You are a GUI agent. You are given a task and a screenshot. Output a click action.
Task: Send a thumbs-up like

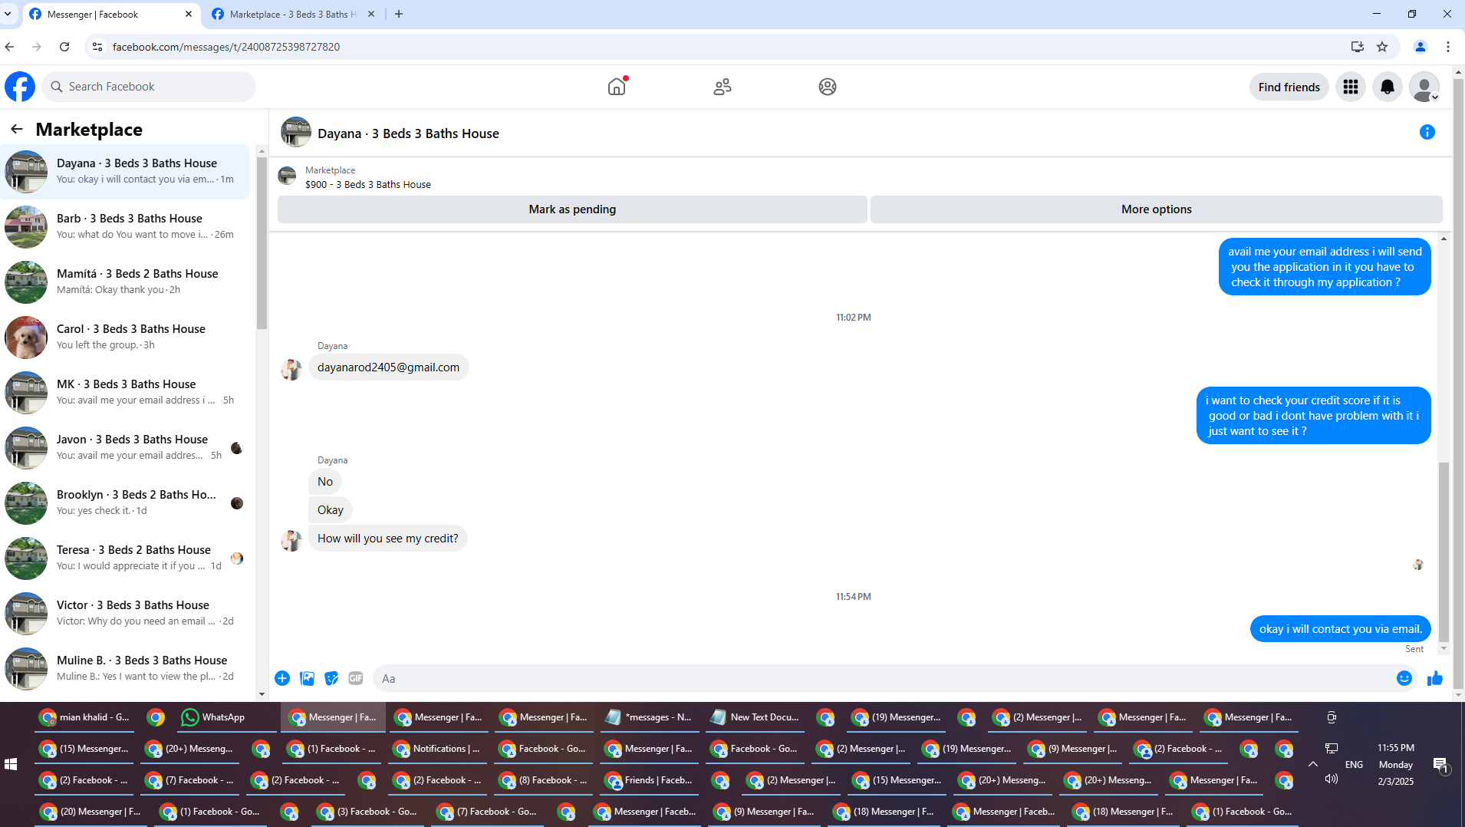click(1435, 678)
